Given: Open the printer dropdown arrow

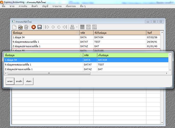Looking at the screenshot, I should coord(76,27).
